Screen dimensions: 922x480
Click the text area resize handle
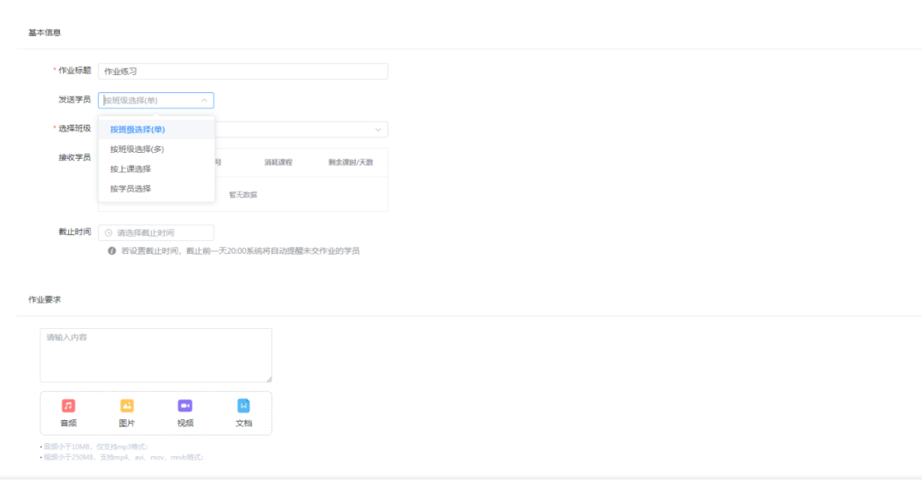(x=269, y=378)
